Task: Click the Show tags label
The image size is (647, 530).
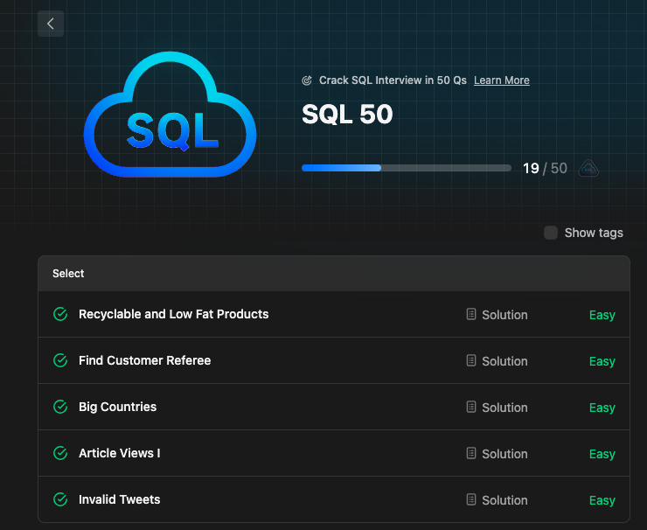Action: click(594, 233)
